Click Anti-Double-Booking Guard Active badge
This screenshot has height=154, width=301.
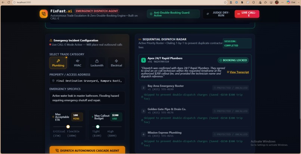(173, 14)
